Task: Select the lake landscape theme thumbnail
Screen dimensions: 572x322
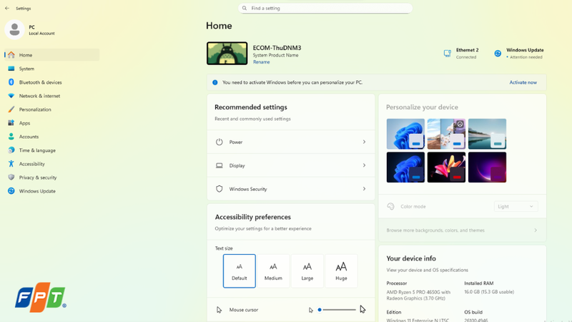Action: pyautogui.click(x=488, y=134)
